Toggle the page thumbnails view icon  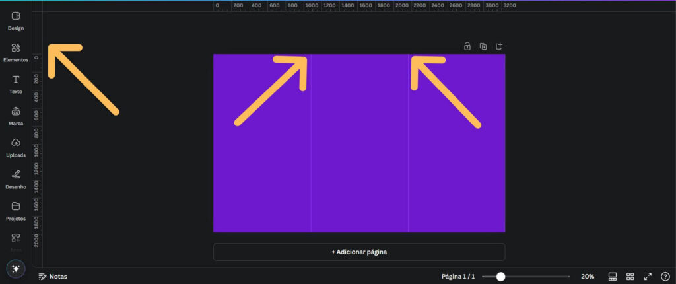click(x=613, y=277)
